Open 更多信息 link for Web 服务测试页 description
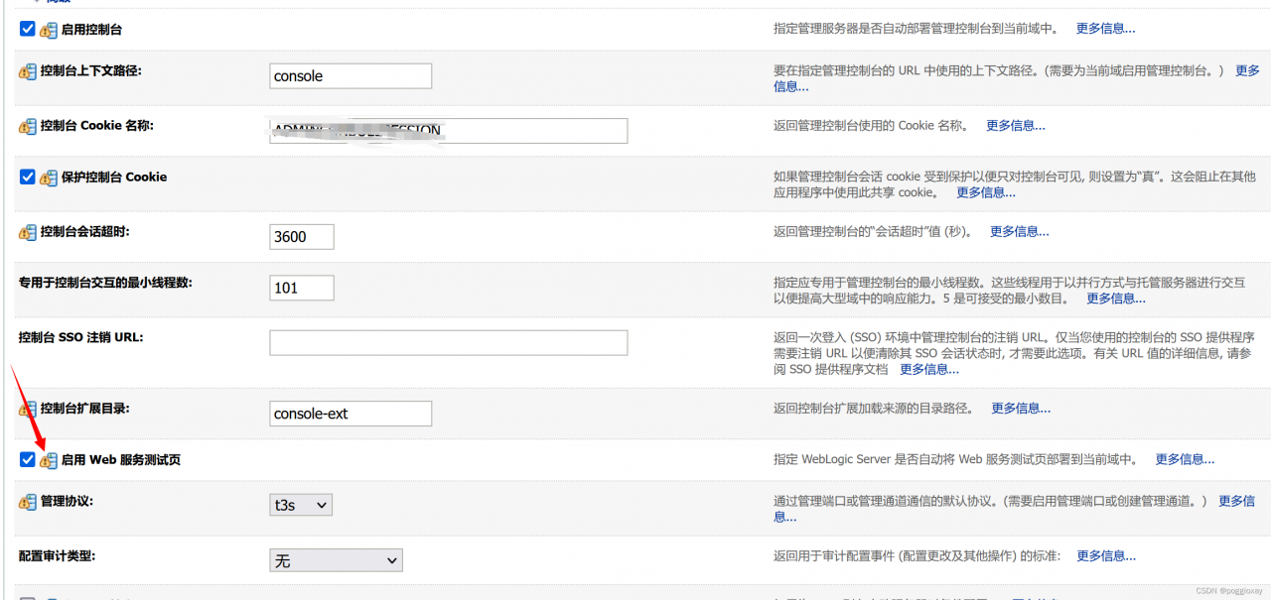Image resolution: width=1271 pixels, height=600 pixels. tap(1185, 459)
